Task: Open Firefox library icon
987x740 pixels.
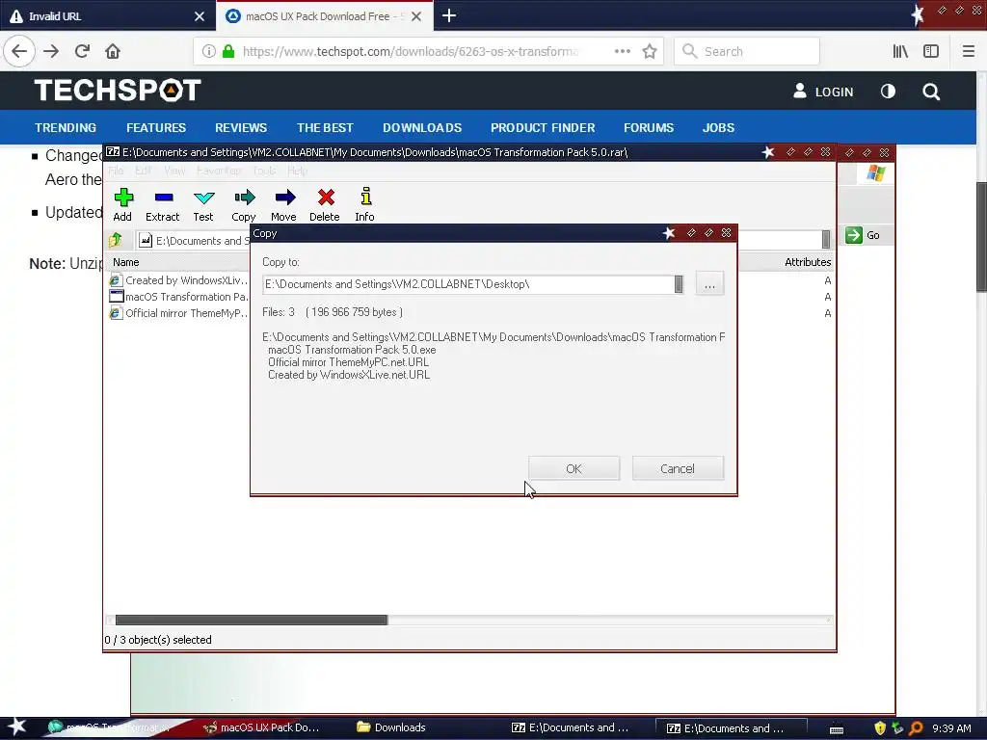Action: coord(901,51)
